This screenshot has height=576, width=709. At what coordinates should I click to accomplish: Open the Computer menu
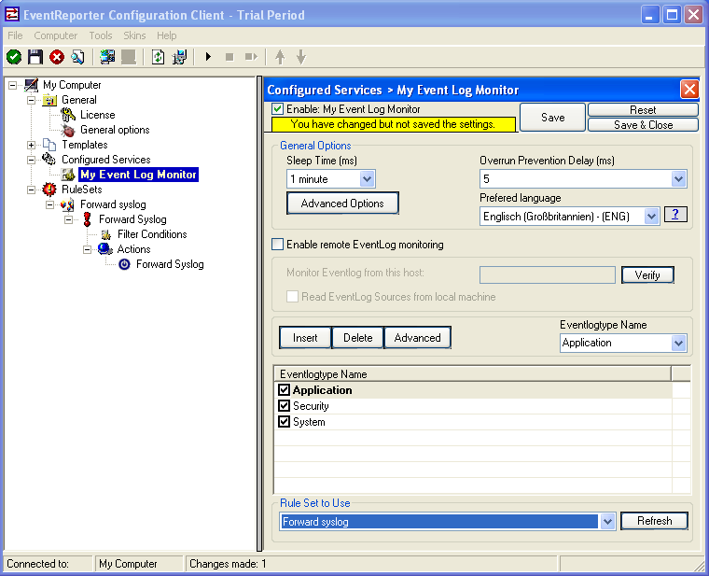pos(56,35)
